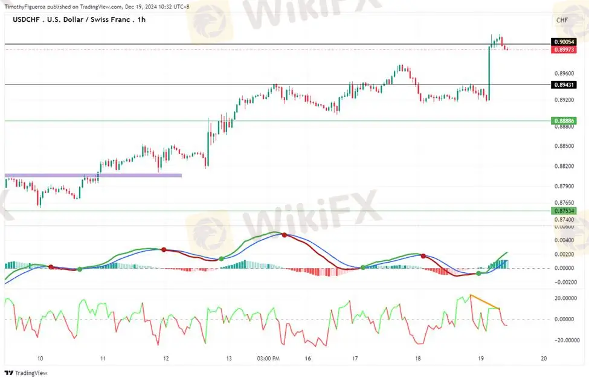
Task: Click the black 0.90054 price label
Action: (562, 42)
